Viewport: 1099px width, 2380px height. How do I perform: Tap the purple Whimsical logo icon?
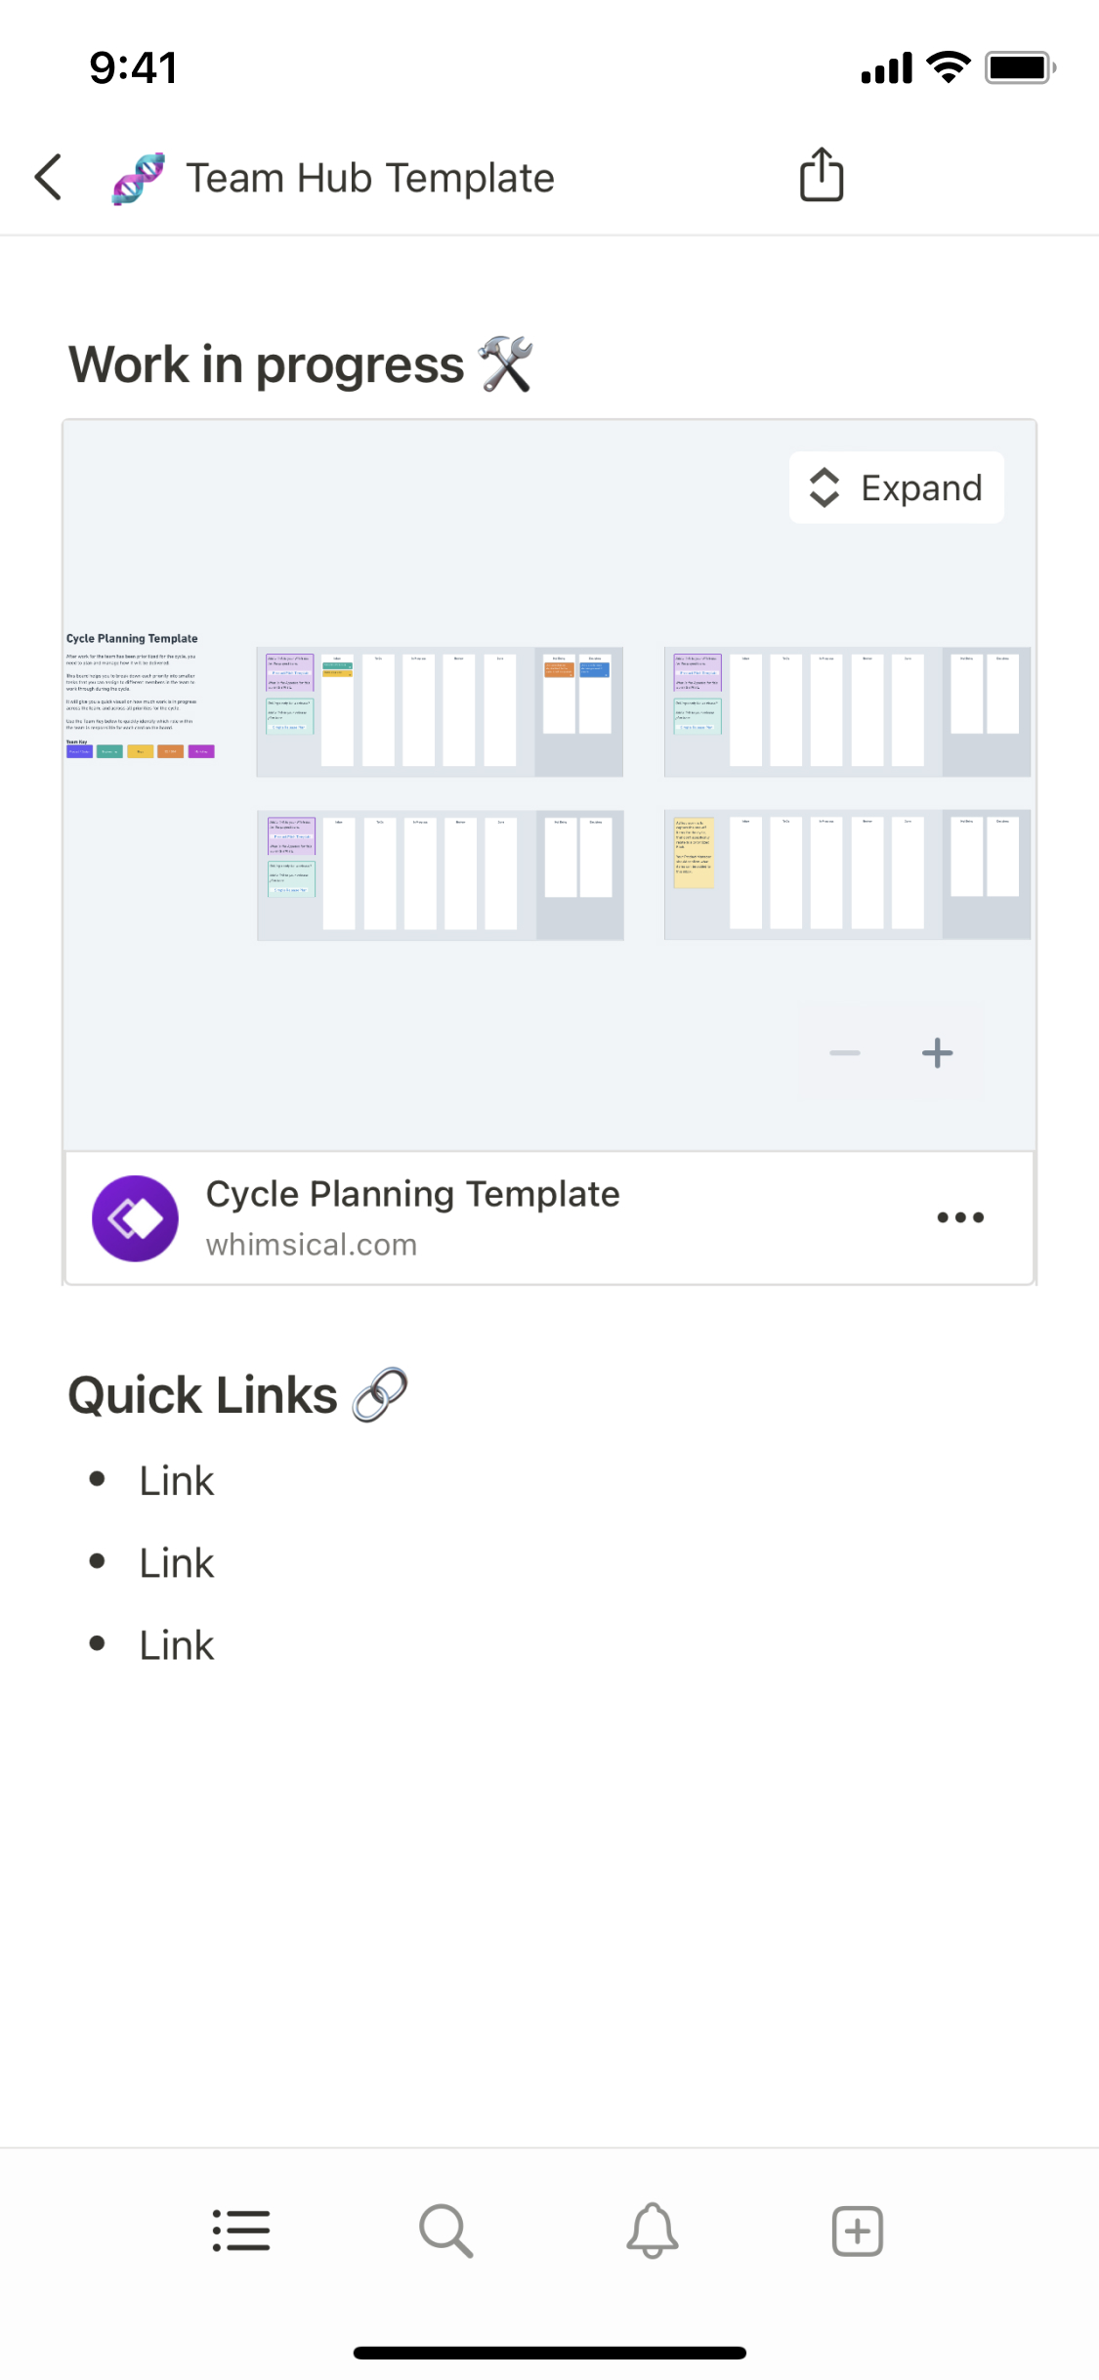click(x=135, y=1217)
